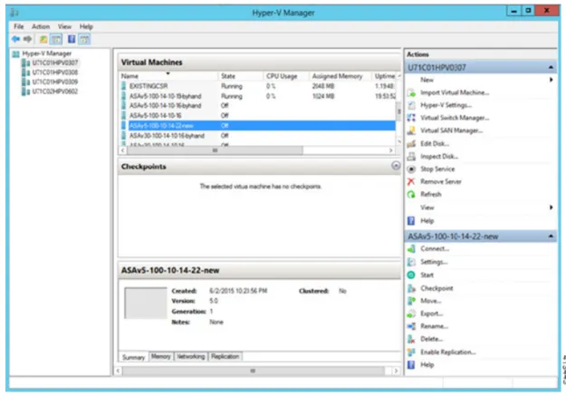Select the highlighted ASAv5-100-10-14-22-new VM row
Screen dimensions: 566x396
point(258,126)
